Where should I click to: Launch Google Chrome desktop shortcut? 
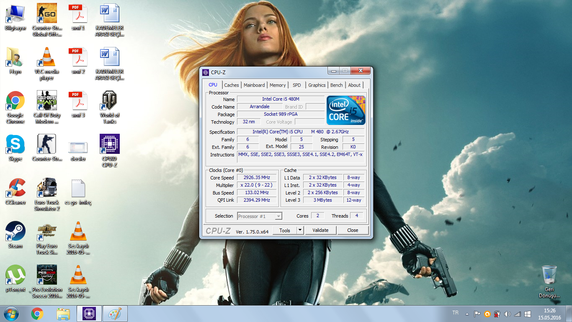(15, 107)
